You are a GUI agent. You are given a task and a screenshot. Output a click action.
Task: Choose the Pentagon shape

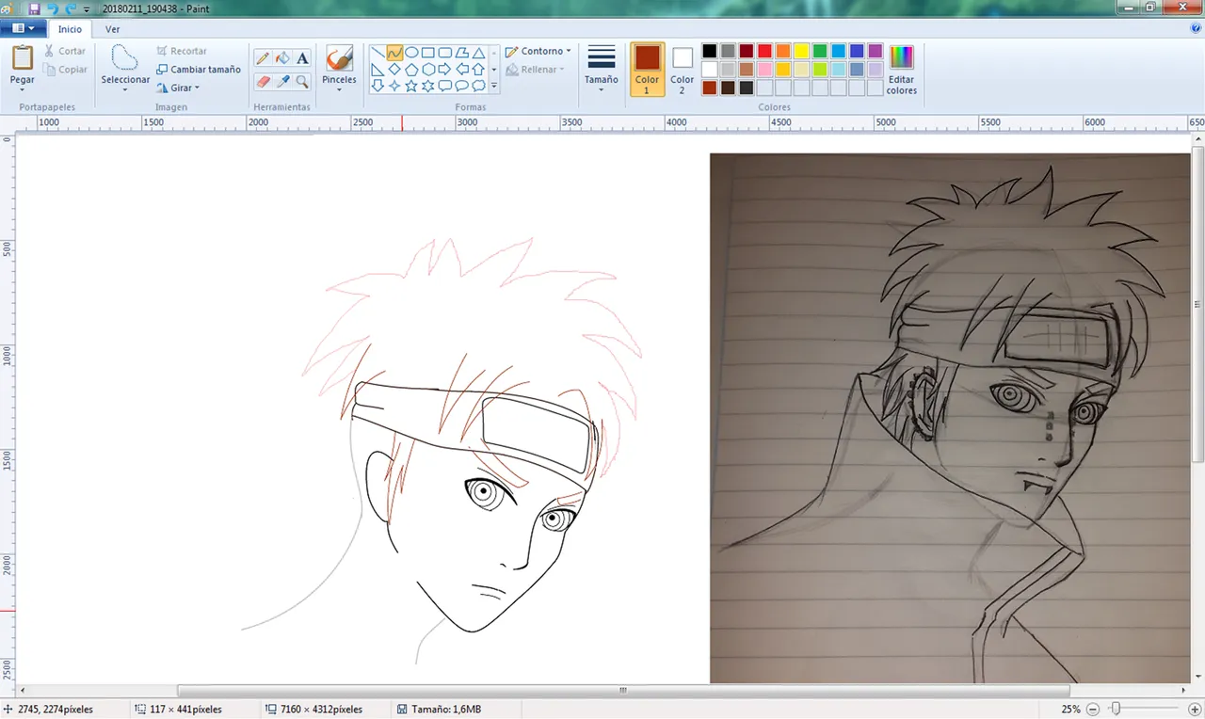click(x=411, y=70)
